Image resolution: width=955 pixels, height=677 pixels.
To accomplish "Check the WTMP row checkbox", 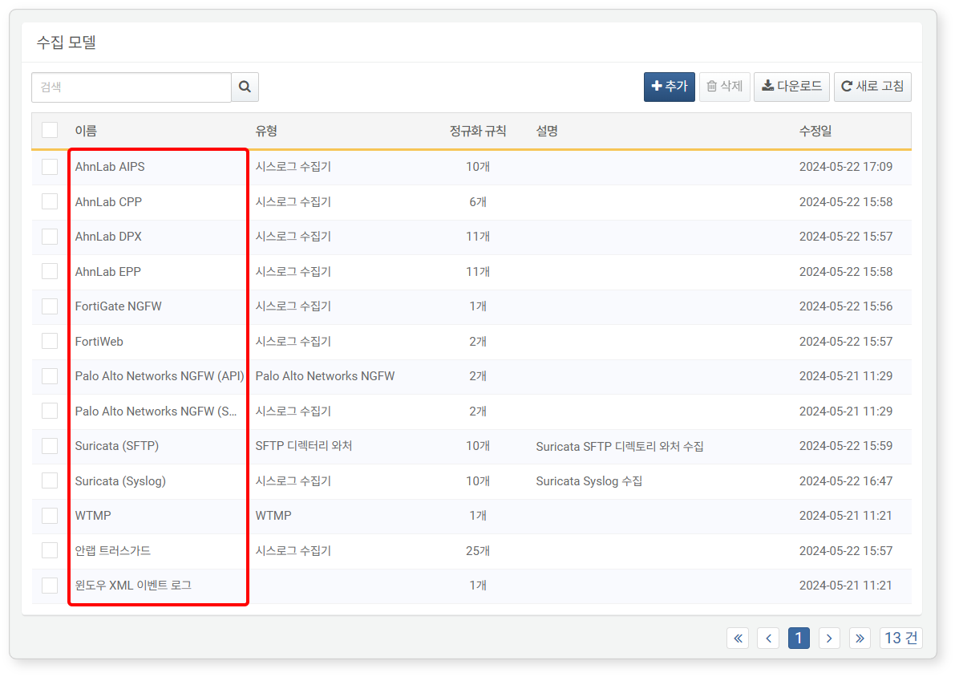I will click(x=50, y=516).
